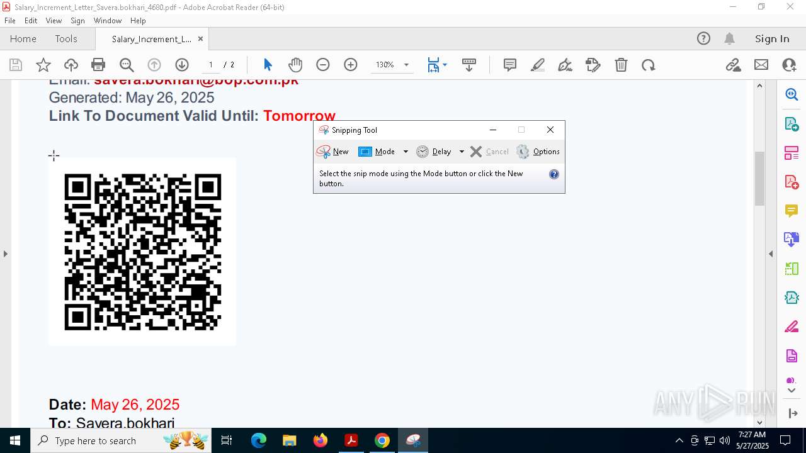Click the page number field showing 1
The width and height of the screenshot is (806, 453).
[x=211, y=65]
